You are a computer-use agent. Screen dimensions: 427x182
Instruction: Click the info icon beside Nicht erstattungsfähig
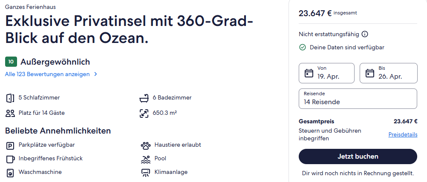pos(365,34)
